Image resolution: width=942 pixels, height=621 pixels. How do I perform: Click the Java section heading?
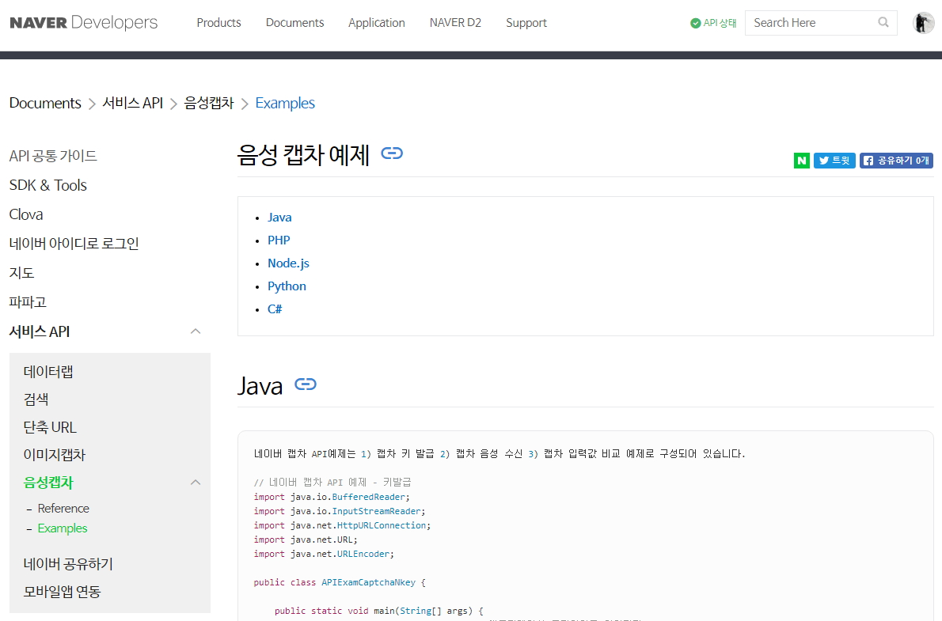pos(260,385)
